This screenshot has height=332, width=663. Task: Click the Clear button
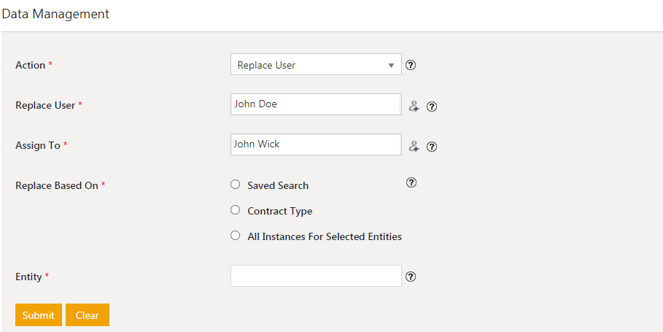click(88, 315)
